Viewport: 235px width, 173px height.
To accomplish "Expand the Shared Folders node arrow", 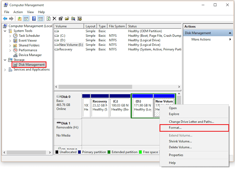I will [x=10, y=45].
